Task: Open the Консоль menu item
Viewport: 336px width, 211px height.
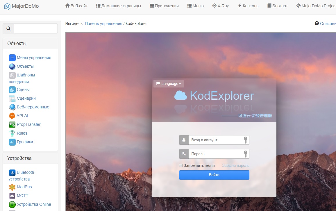Action: tap(248, 6)
